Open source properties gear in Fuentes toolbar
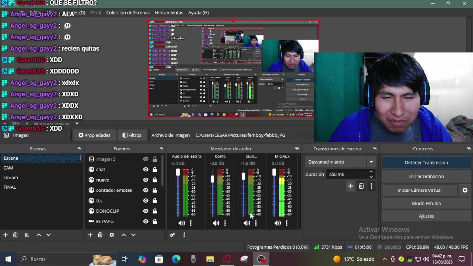The image size is (473, 266). pyautogui.click(x=112, y=235)
